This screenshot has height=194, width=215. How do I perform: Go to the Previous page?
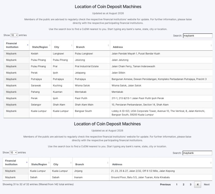(x=165, y=185)
